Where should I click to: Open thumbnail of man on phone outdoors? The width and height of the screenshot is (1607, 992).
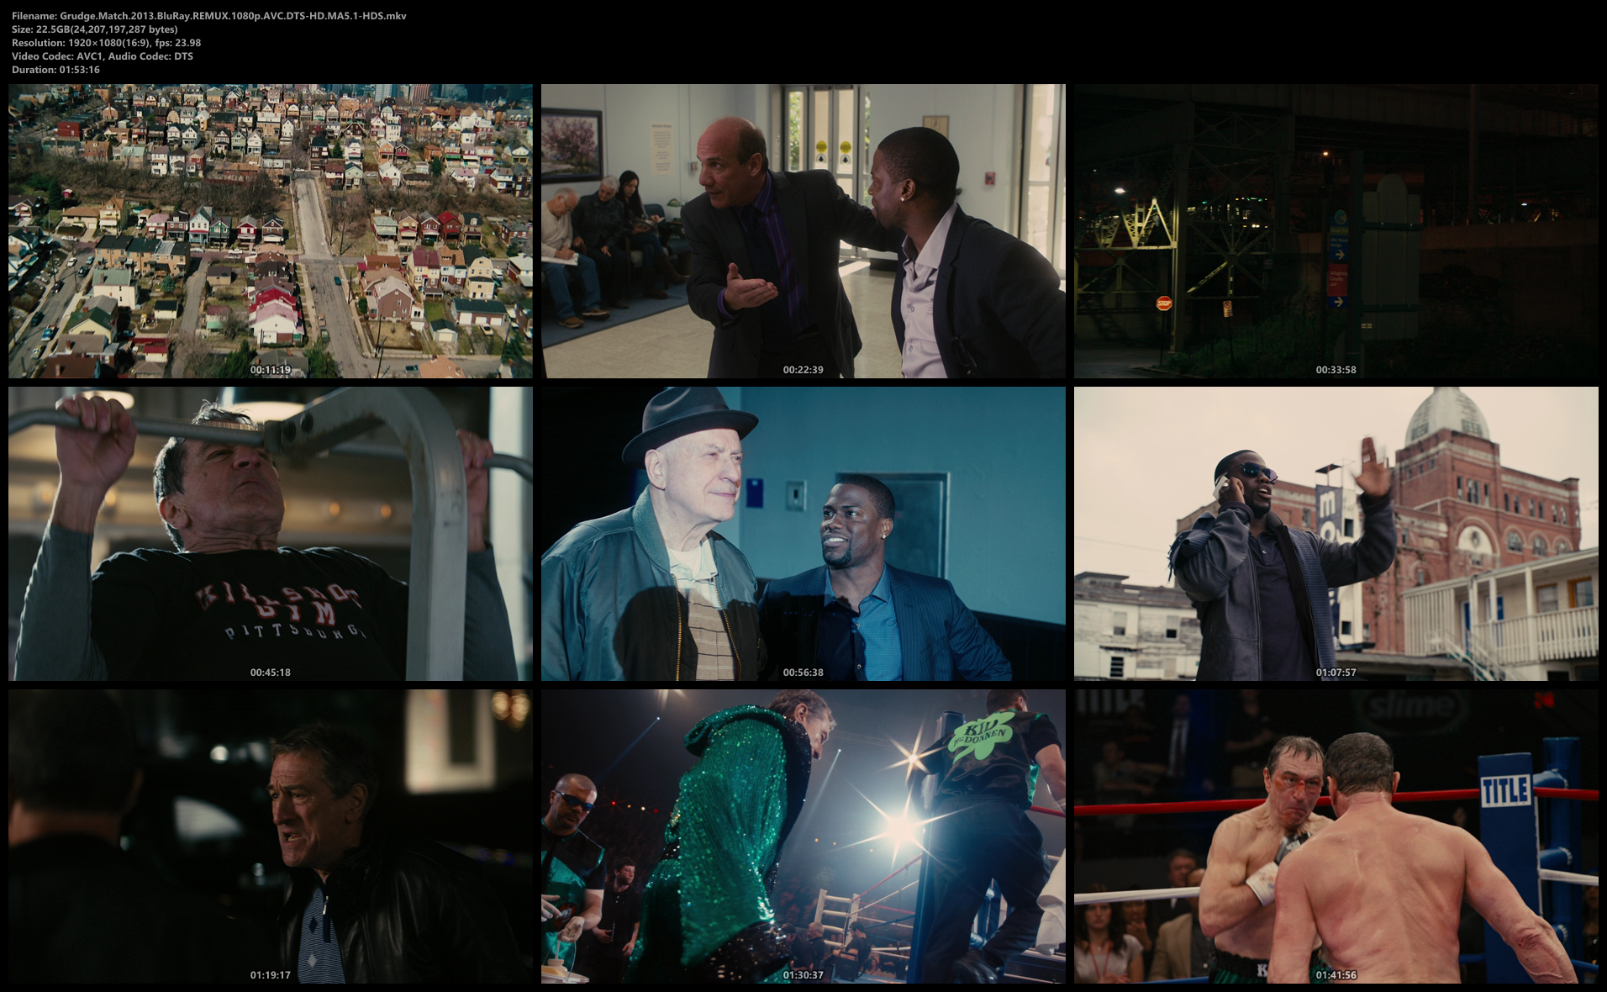coord(1336,533)
